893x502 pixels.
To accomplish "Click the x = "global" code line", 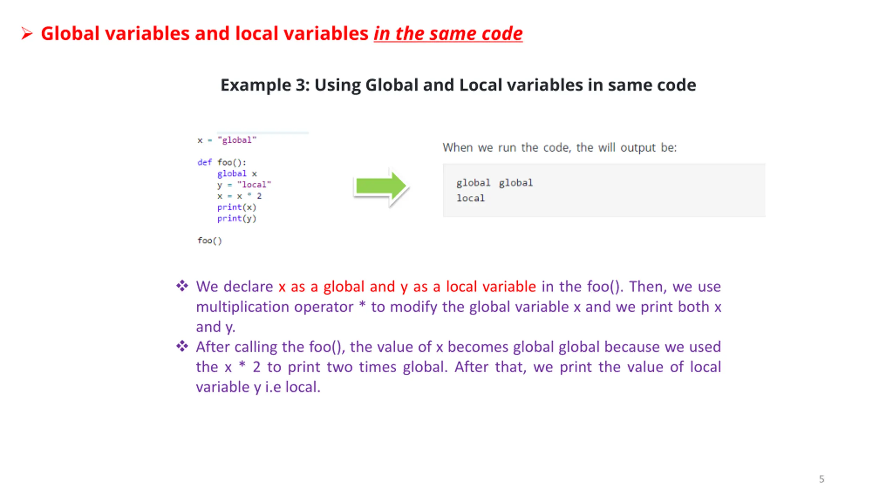I will point(227,140).
